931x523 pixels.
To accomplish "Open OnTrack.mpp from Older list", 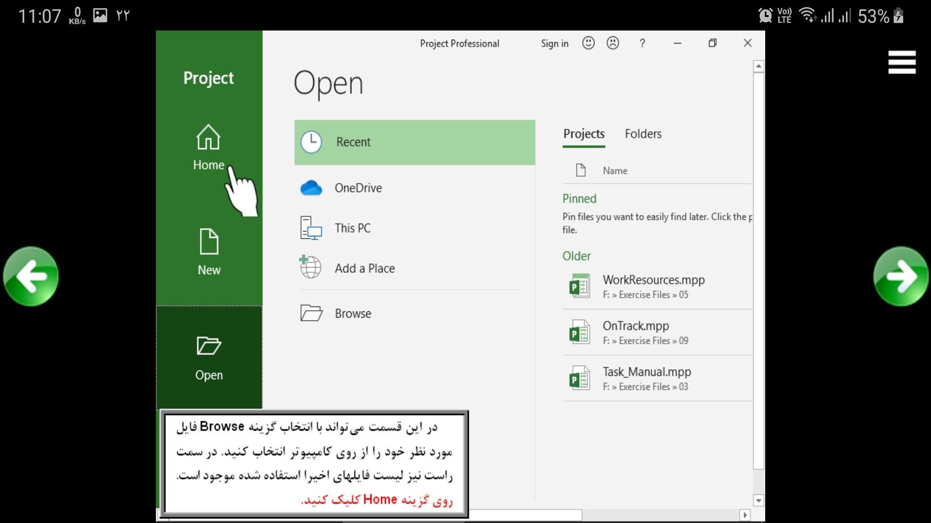I will point(658,332).
